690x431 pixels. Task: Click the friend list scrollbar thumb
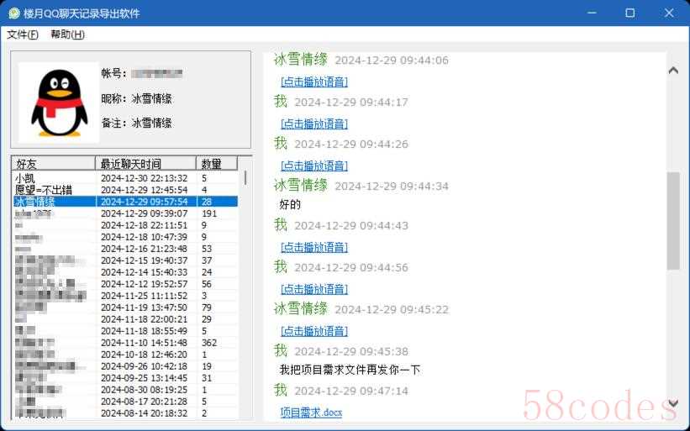tap(245, 177)
